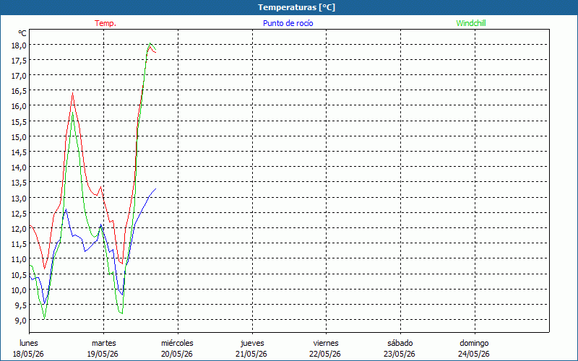Click the '18,0' y-axis value
The image size is (578, 361).
pyautogui.click(x=19, y=45)
